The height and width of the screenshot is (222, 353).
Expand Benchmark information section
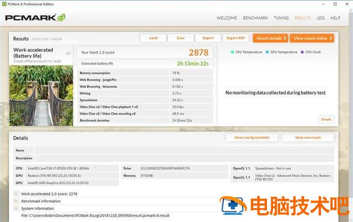16,201
